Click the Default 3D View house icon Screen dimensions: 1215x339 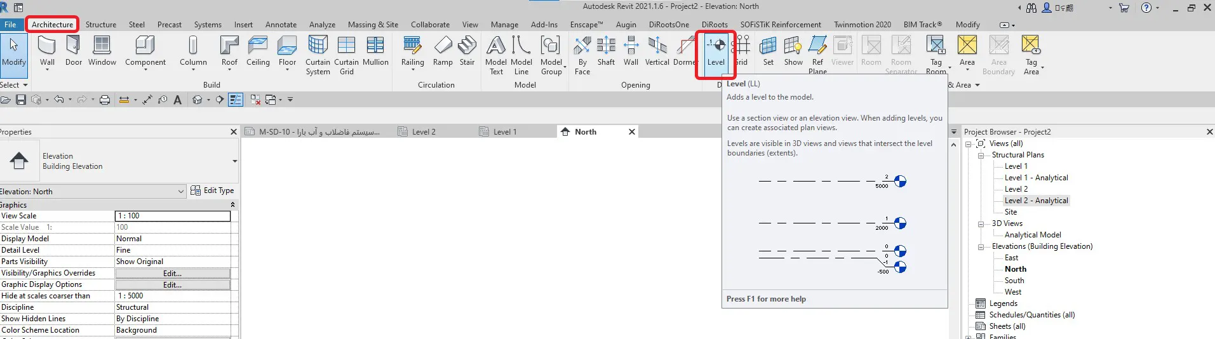[x=198, y=100]
